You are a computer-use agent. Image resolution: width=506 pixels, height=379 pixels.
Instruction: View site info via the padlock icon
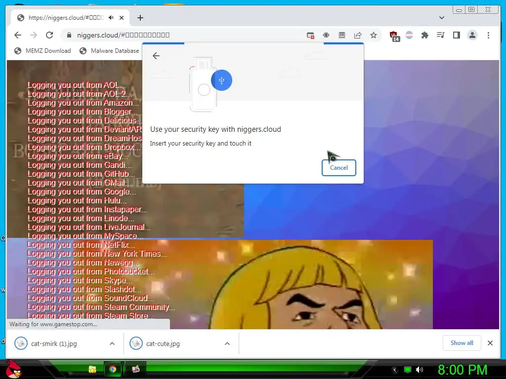69,35
